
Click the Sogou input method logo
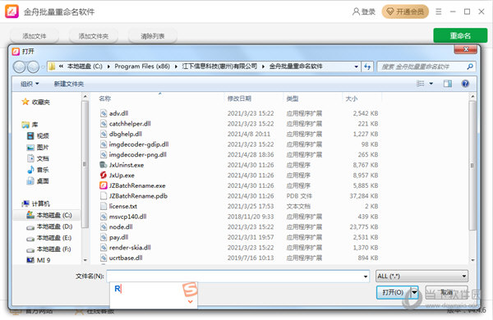click(191, 290)
